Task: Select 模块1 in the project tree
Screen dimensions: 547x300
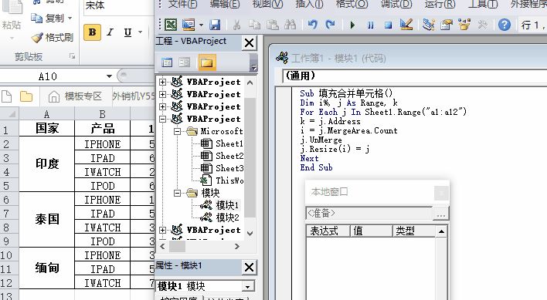Action: [227, 205]
